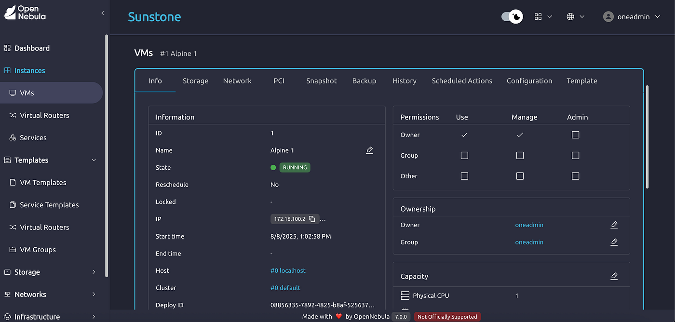Open the Configuration tab
The width and height of the screenshot is (675, 322).
coord(529,81)
